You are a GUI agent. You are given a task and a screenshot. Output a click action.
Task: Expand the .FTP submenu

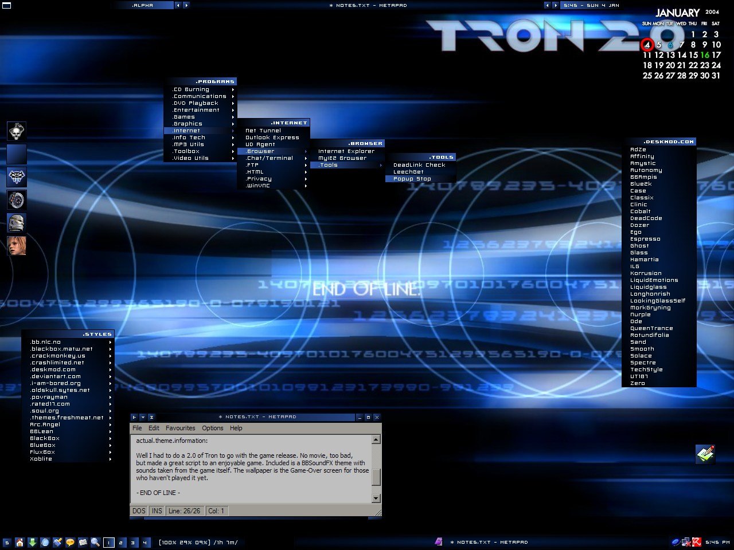point(273,165)
